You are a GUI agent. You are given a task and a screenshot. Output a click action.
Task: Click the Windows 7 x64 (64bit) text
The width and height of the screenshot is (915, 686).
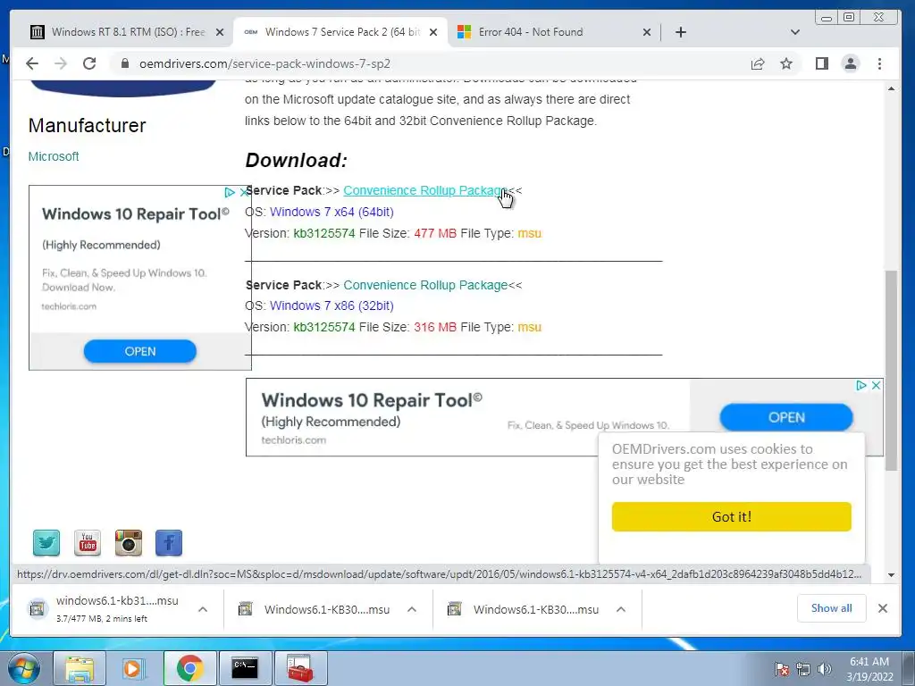click(x=332, y=212)
